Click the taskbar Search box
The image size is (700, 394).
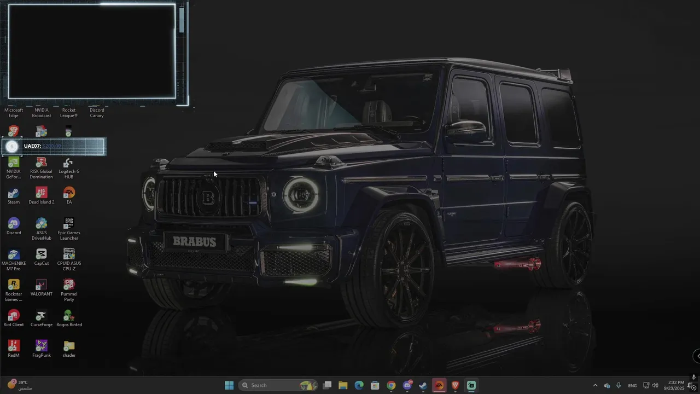[278, 385]
